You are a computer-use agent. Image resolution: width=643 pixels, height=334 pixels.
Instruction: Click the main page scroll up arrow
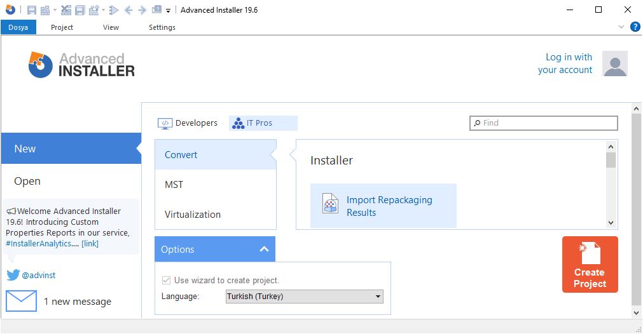click(637, 109)
